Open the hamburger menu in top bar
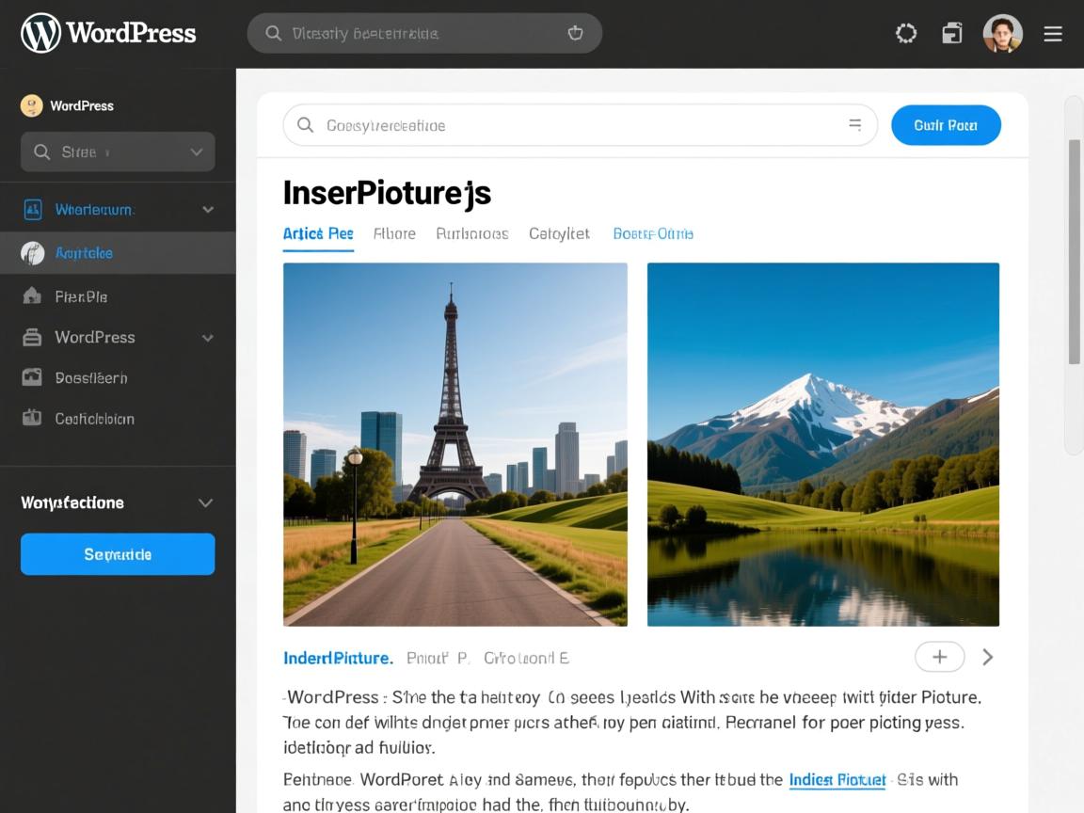This screenshot has height=813, width=1084. 1053,34
